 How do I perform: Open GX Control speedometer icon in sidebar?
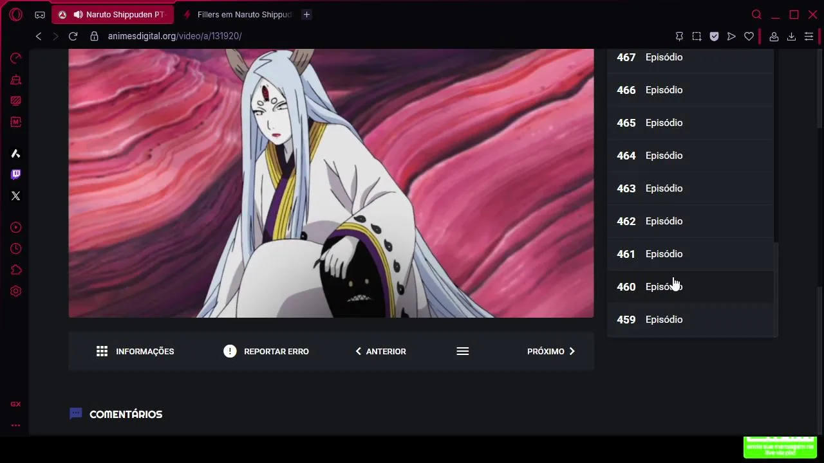point(16,59)
